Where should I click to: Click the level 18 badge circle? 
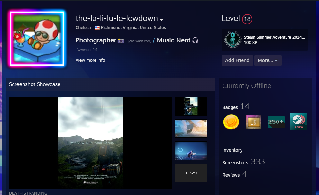(247, 19)
